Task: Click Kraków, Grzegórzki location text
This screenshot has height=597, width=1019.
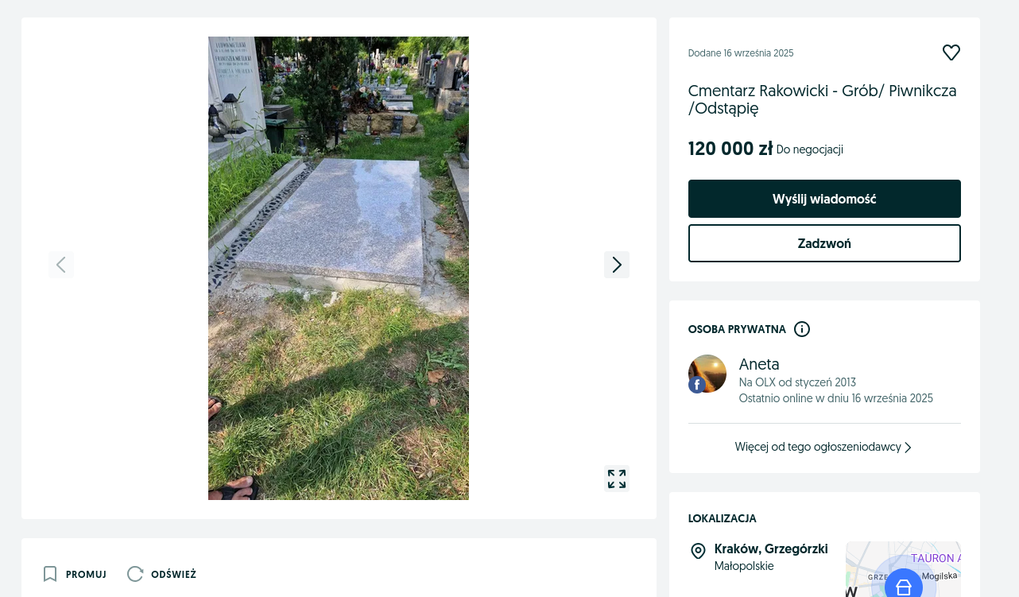Action: 770,549
